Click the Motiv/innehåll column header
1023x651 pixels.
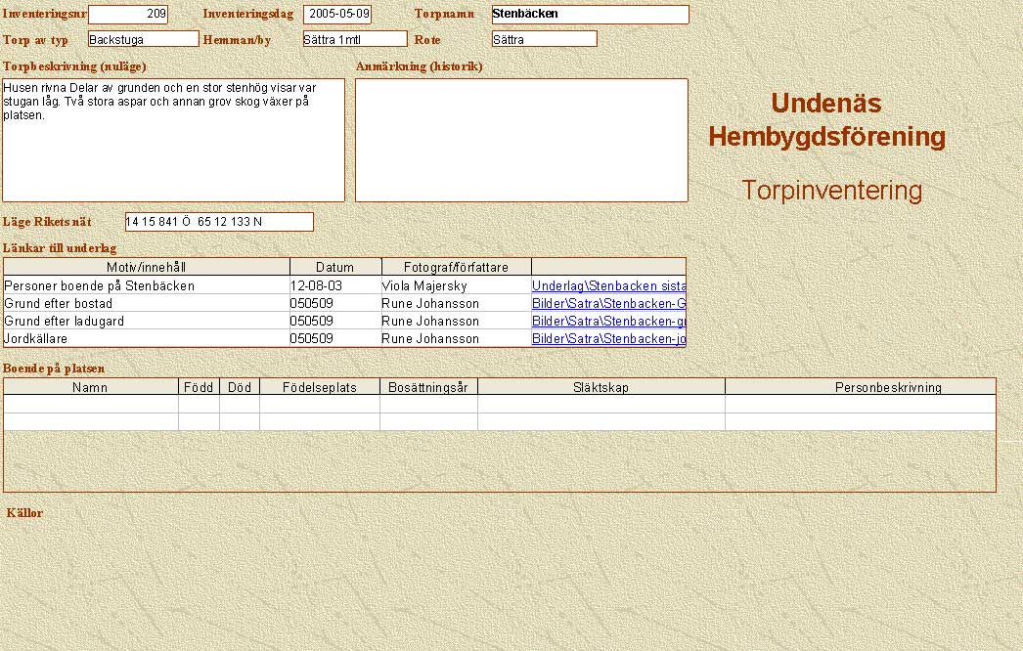click(147, 267)
